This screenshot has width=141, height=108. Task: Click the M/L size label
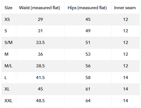[x=8, y=66]
